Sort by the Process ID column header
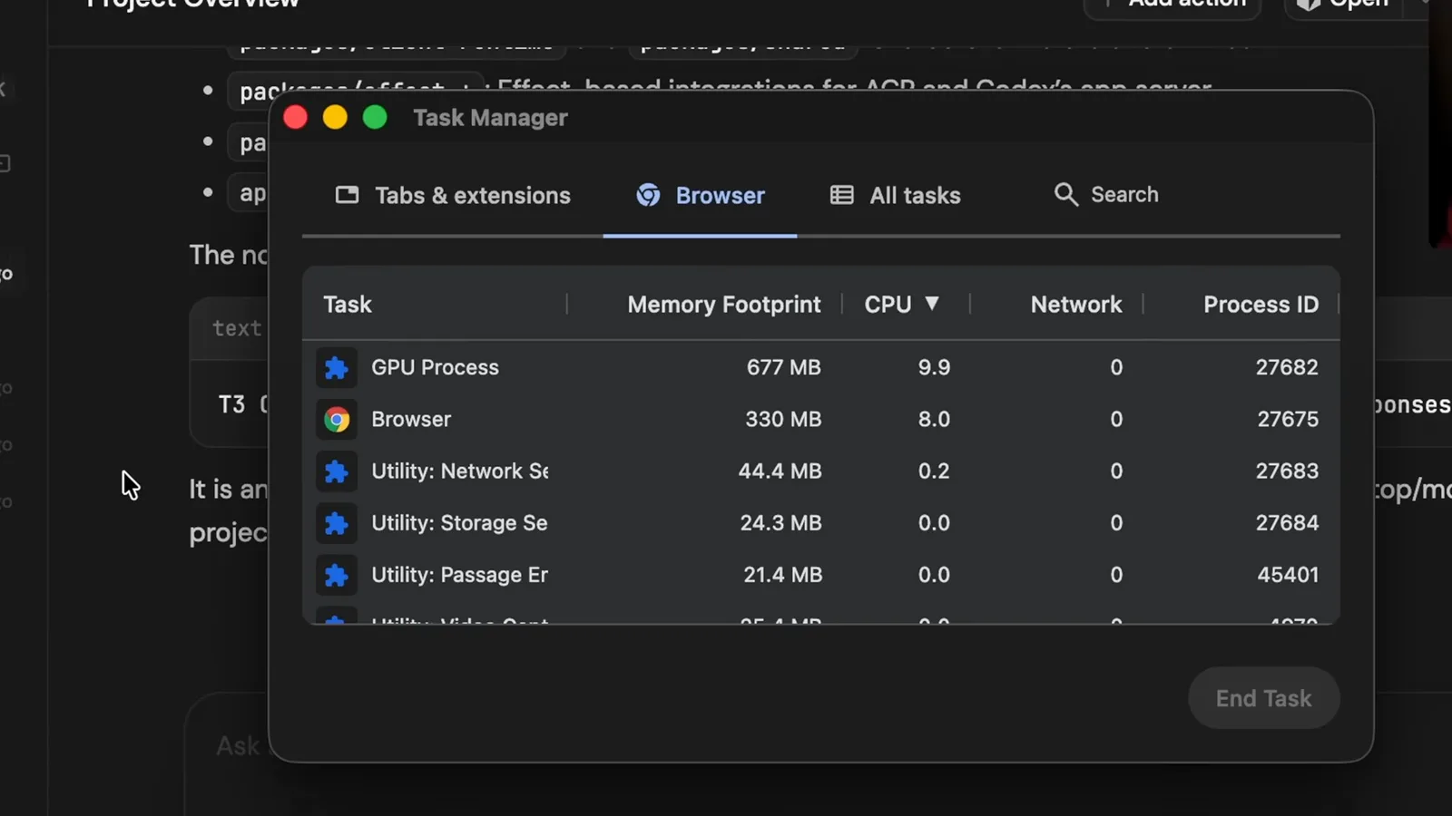1452x816 pixels. pos(1261,305)
